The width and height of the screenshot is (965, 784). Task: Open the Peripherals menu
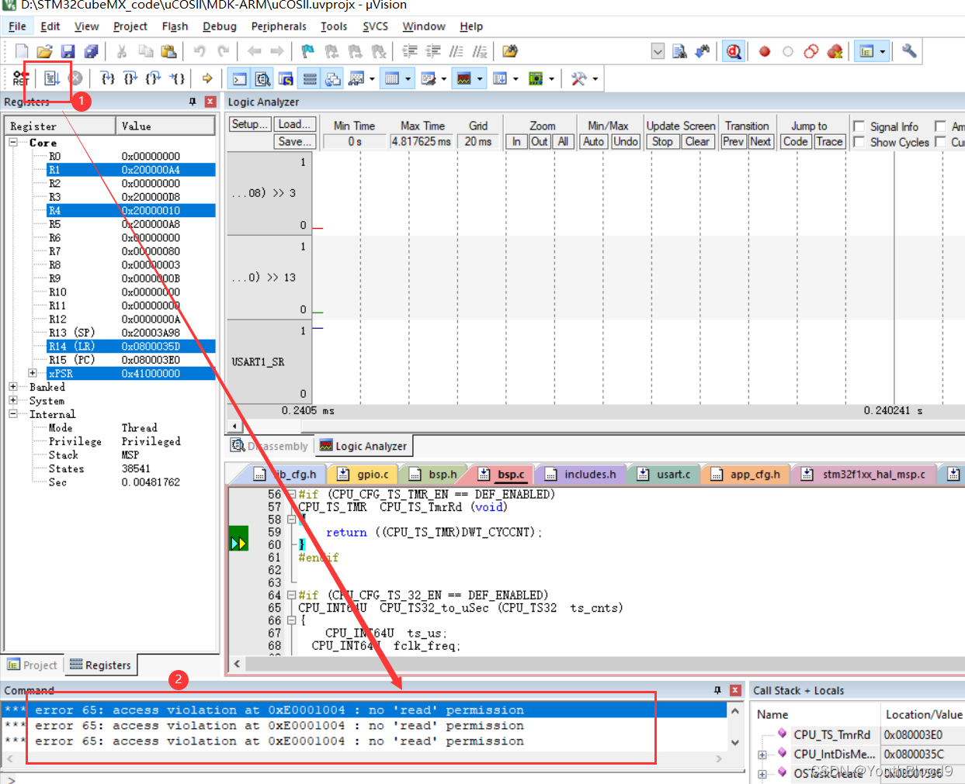279,26
